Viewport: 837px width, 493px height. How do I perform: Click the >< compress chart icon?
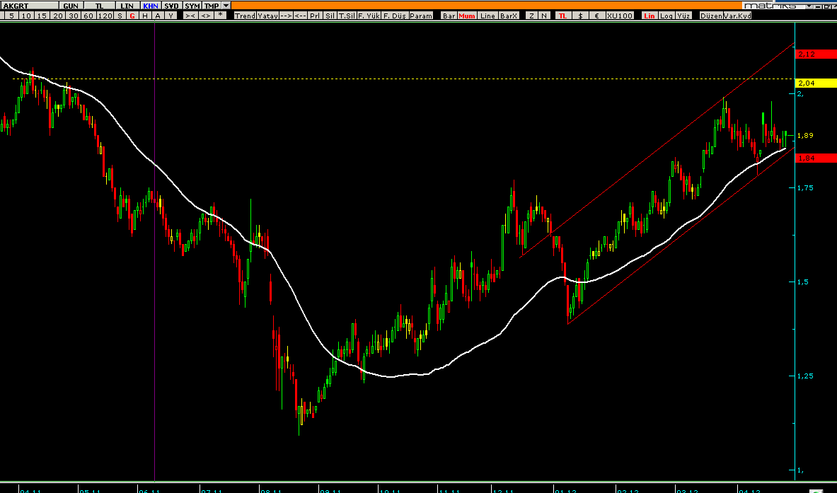190,16
